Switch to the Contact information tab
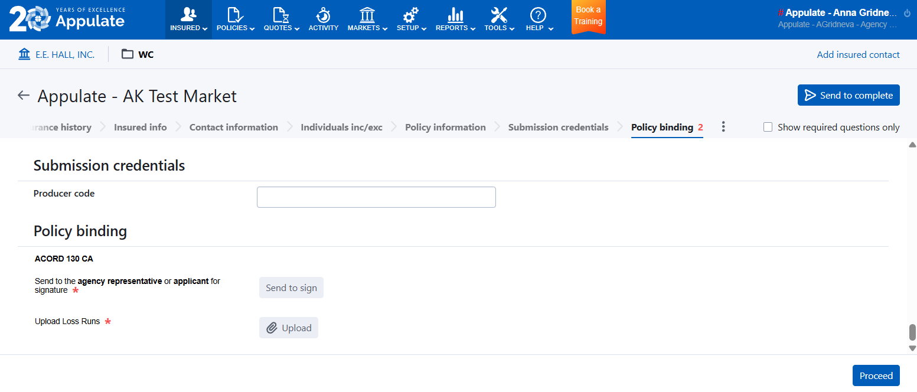The height and width of the screenshot is (392, 917). pyautogui.click(x=234, y=128)
